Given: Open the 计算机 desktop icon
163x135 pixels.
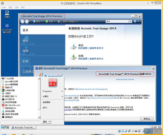Looking at the screenshot, I should click(7, 14).
